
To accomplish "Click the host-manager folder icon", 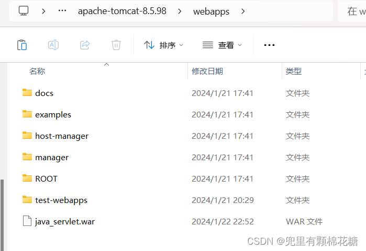I will click(x=27, y=135).
